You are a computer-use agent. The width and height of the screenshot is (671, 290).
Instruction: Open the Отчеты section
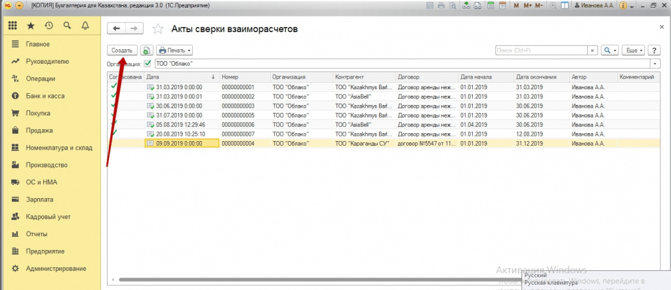tap(36, 234)
